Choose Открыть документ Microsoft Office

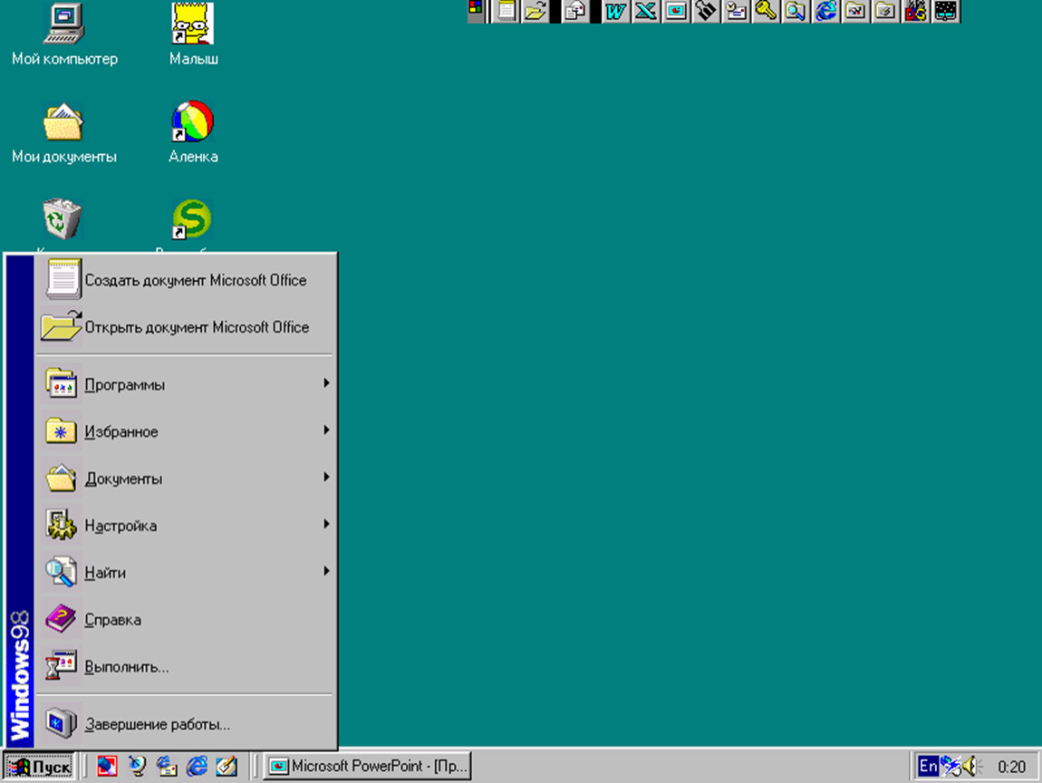(x=186, y=327)
